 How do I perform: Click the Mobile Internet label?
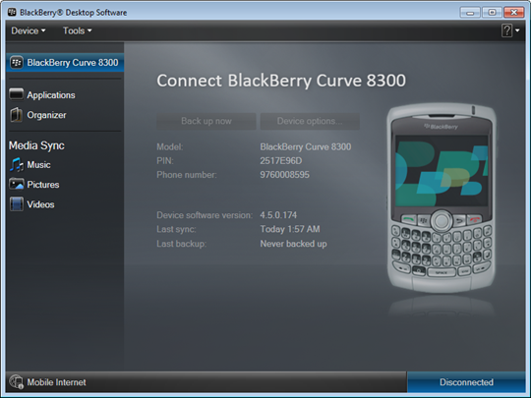(x=57, y=382)
